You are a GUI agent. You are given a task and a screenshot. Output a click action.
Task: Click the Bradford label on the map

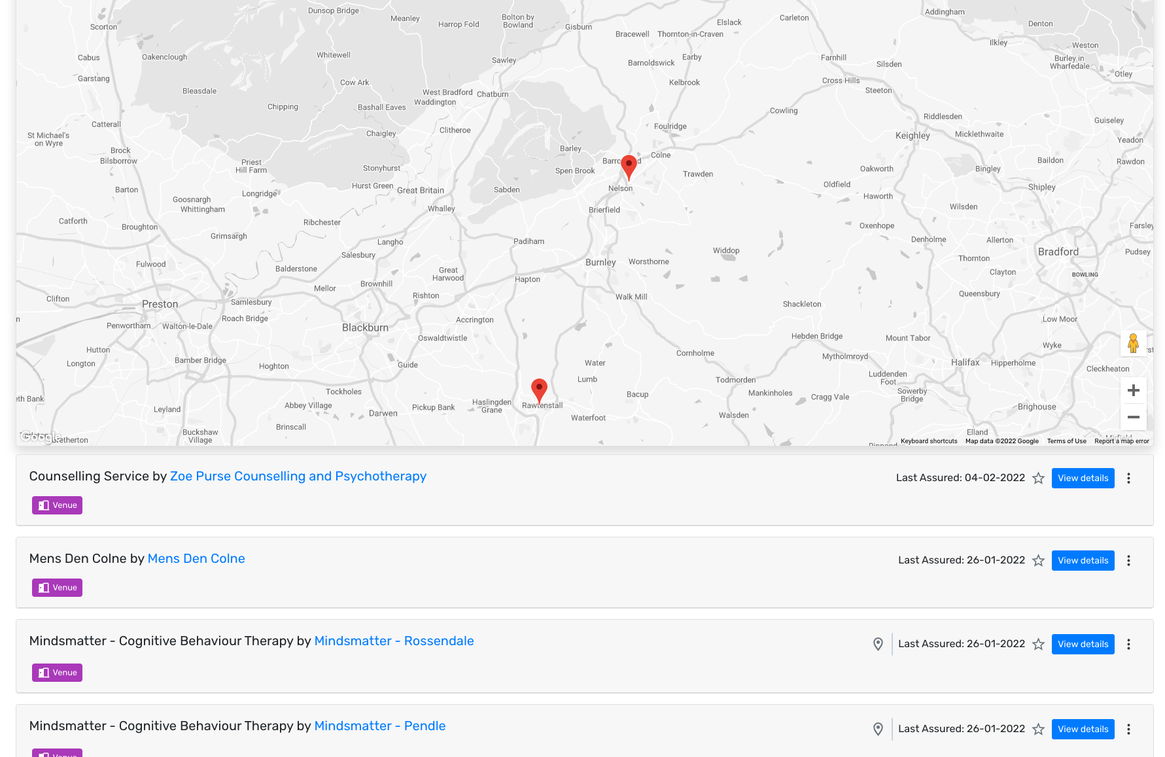point(1058,252)
